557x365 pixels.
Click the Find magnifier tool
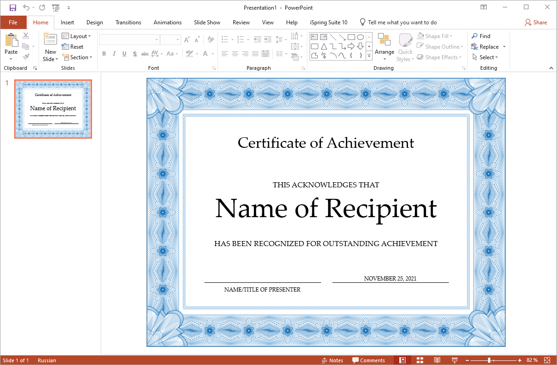[x=481, y=36]
